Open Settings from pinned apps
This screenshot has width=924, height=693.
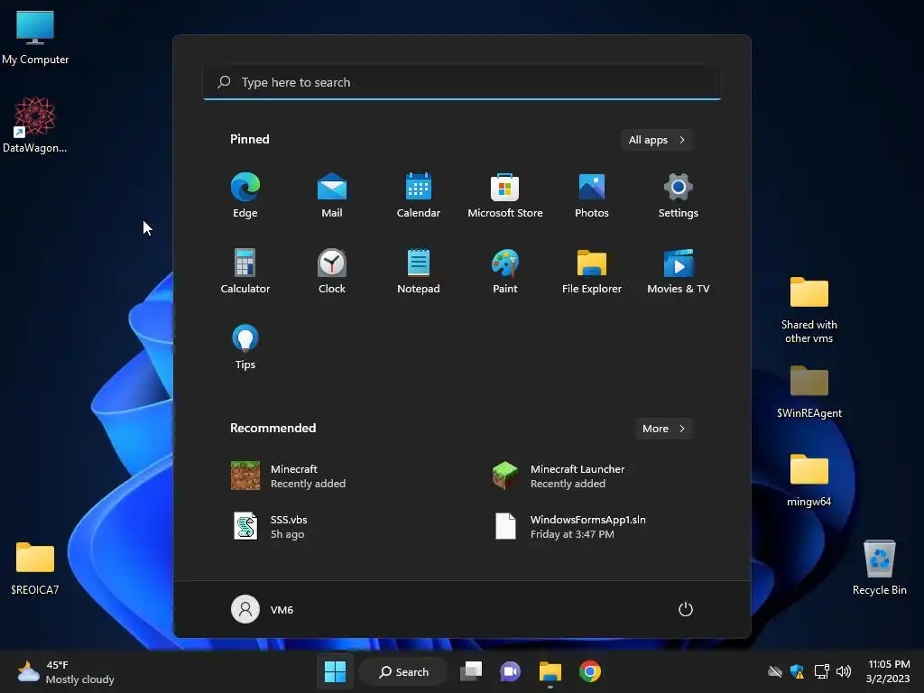coord(679,196)
